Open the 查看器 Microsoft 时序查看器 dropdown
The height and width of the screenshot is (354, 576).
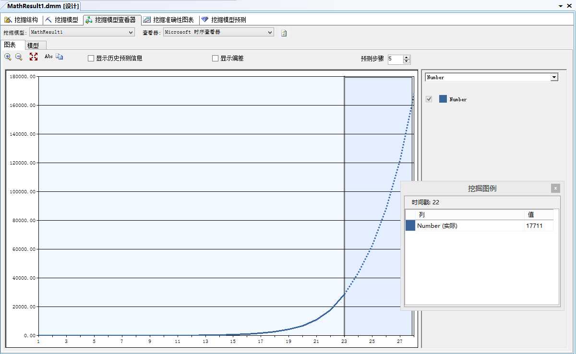pyautogui.click(x=218, y=32)
